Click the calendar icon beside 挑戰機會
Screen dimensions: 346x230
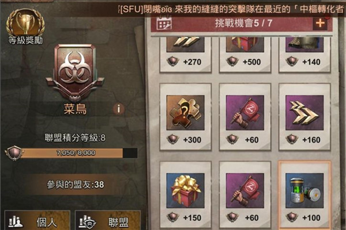164,23
